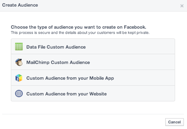The image size is (187, 129).
Task: Choose MailChimp Custom Audience option
Action: [93, 62]
